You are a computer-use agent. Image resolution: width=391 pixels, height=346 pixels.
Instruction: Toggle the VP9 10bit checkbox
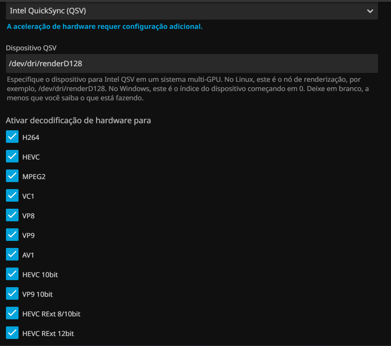(x=12, y=294)
